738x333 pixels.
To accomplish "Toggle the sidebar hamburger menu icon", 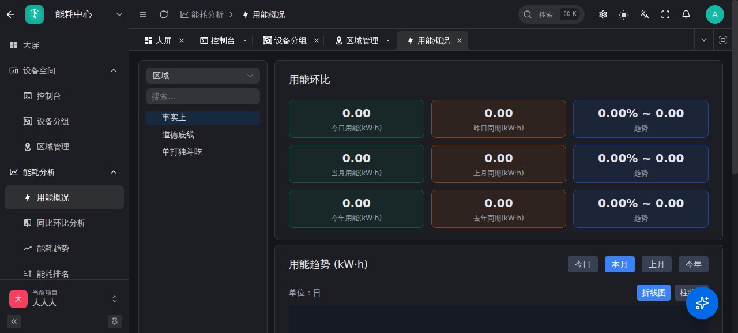I will 143,14.
